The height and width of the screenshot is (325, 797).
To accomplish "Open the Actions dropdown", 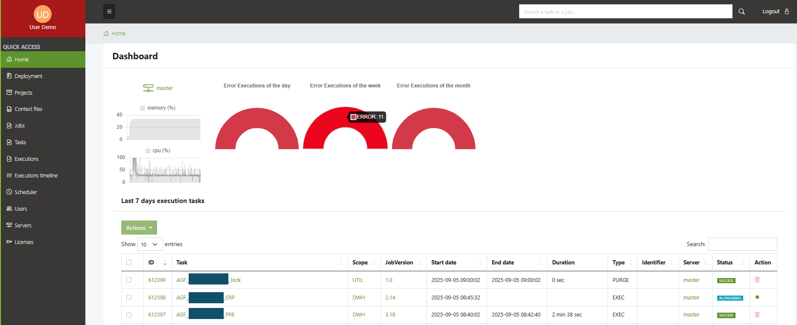I will (x=139, y=228).
